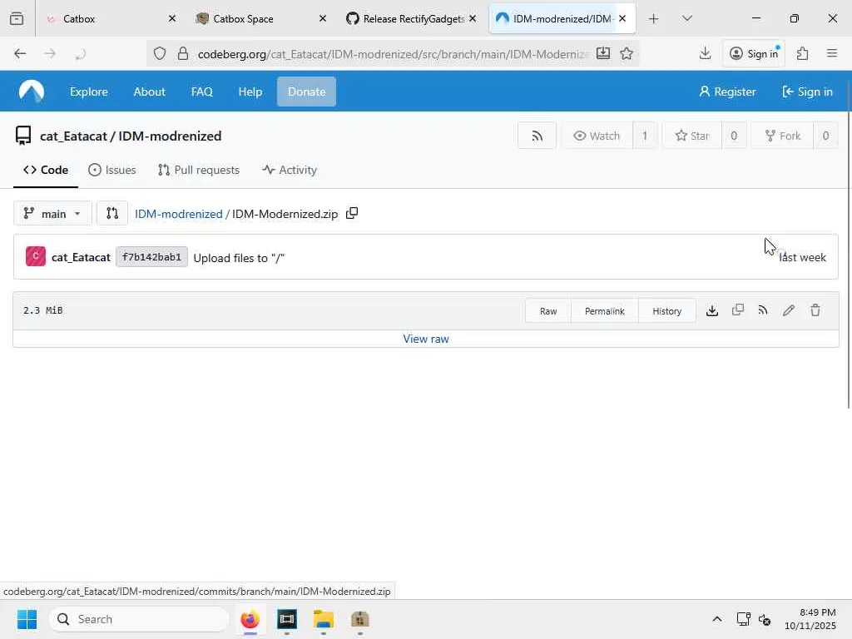The width and height of the screenshot is (852, 639).
Task: Close the IDM-modrenized browser tab
Action: click(x=622, y=18)
